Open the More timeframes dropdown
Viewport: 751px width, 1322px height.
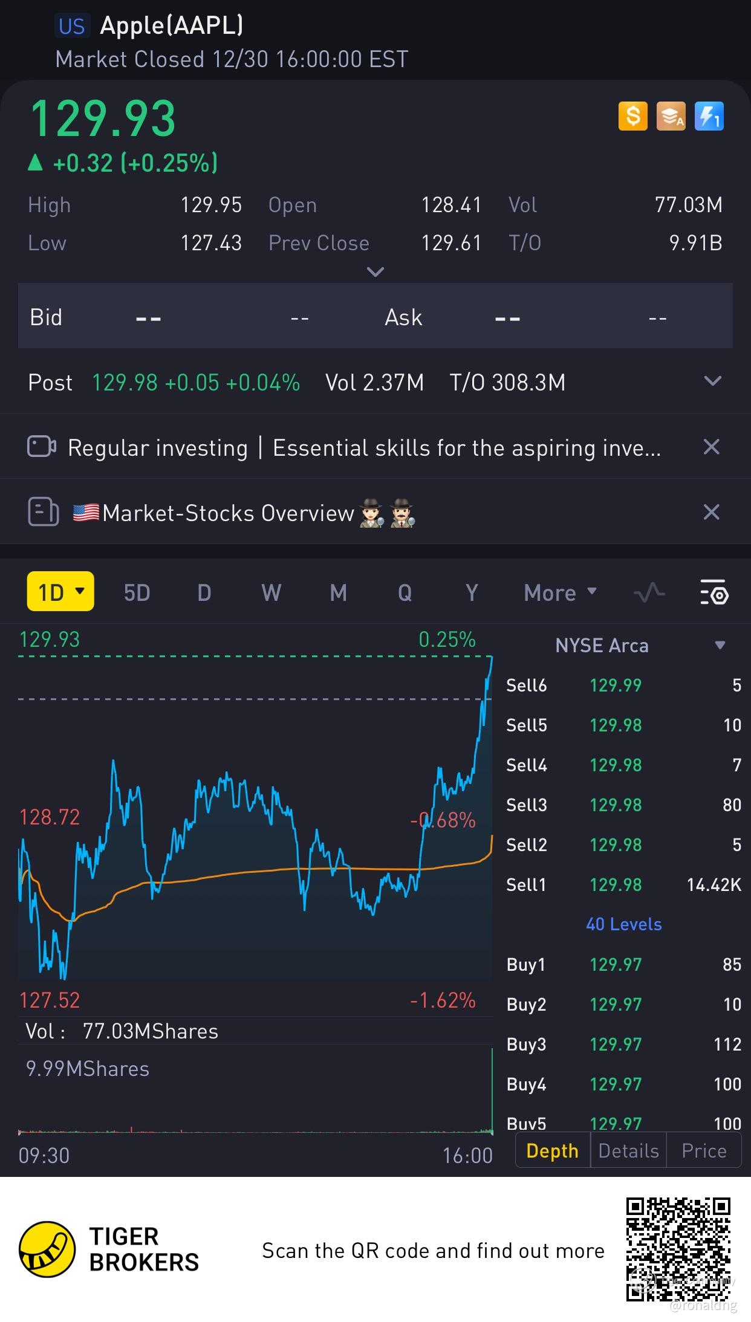tap(560, 593)
